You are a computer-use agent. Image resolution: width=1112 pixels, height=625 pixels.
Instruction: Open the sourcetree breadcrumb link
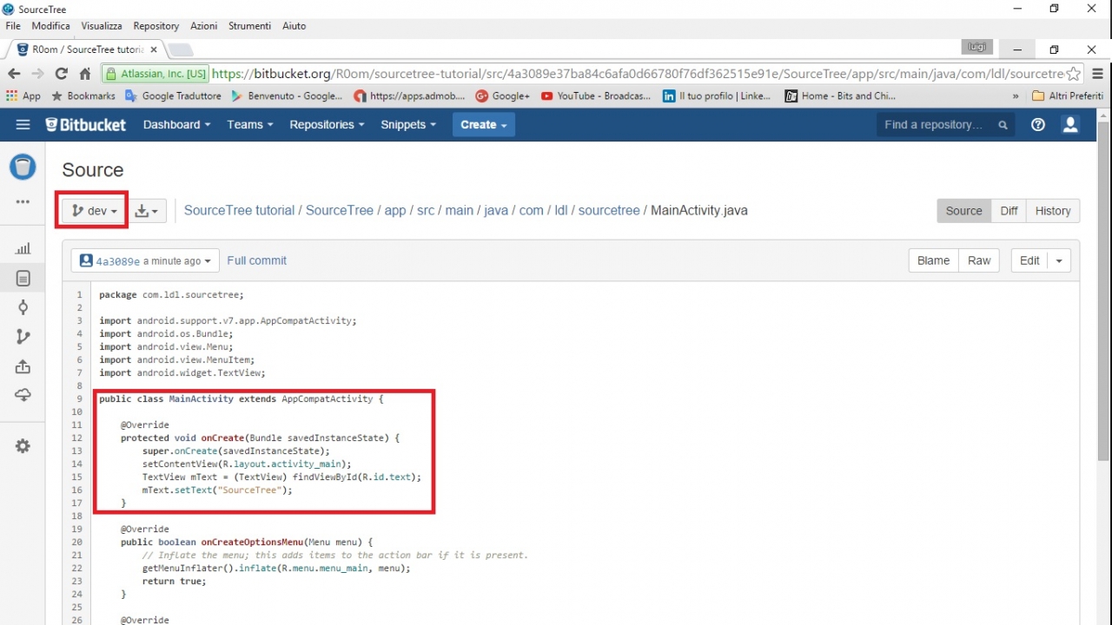609,210
